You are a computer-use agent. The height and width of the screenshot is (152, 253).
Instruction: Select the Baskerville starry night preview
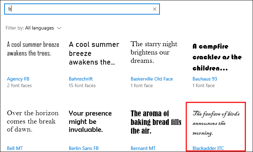pos(154,52)
